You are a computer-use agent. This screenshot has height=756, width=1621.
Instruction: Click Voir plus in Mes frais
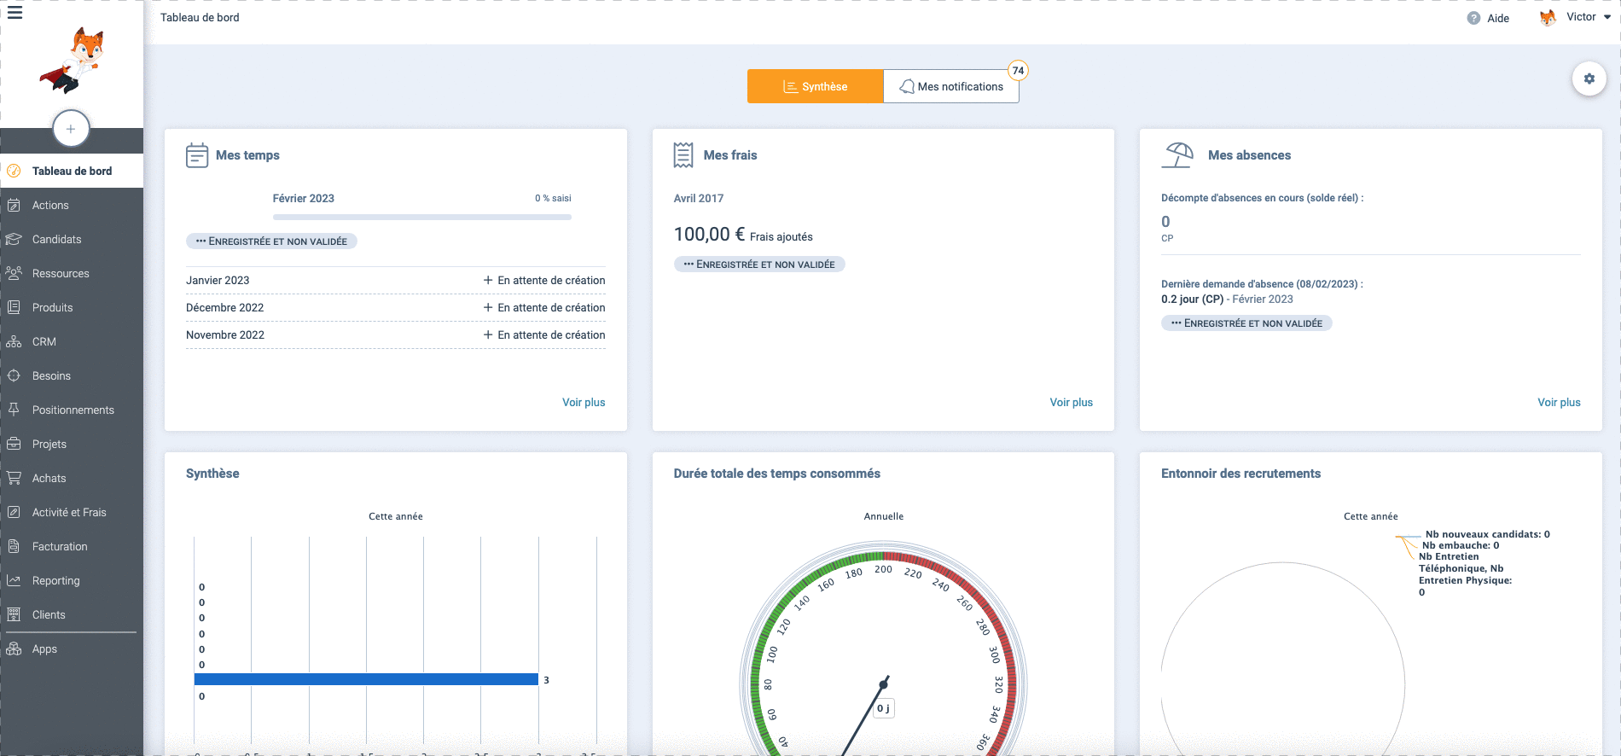click(x=1072, y=402)
